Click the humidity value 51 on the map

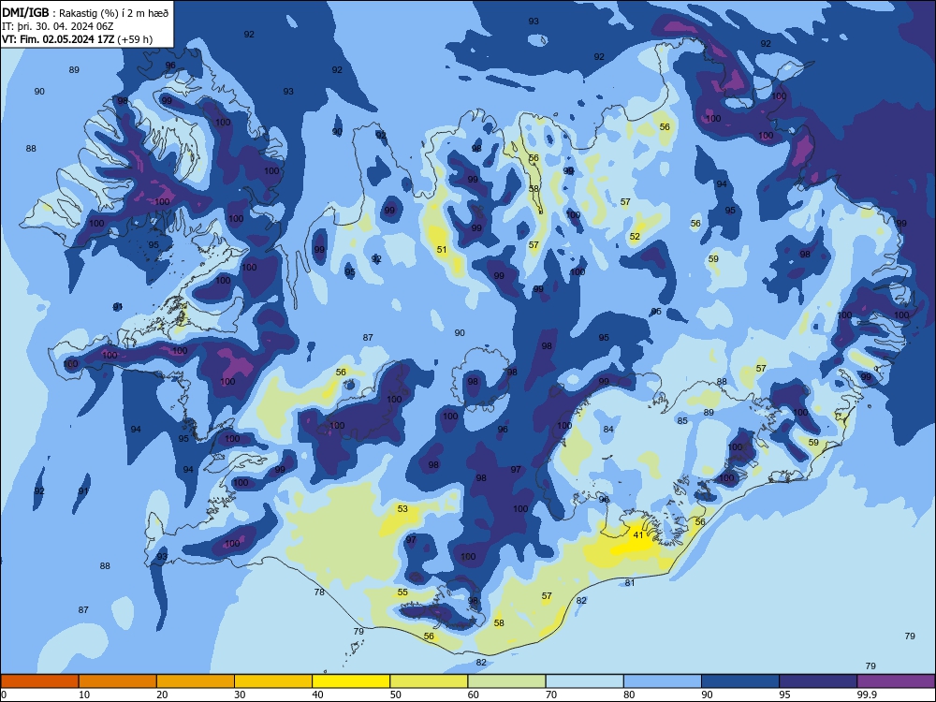442,250
